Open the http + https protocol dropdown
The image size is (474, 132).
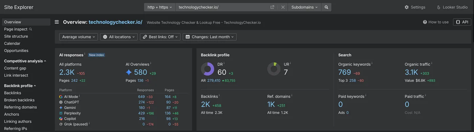(x=160, y=7)
